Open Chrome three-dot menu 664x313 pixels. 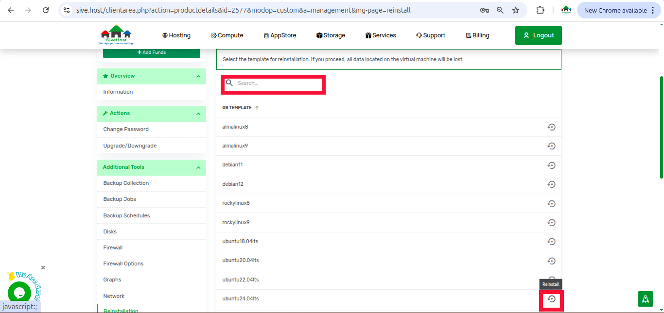[x=653, y=10]
